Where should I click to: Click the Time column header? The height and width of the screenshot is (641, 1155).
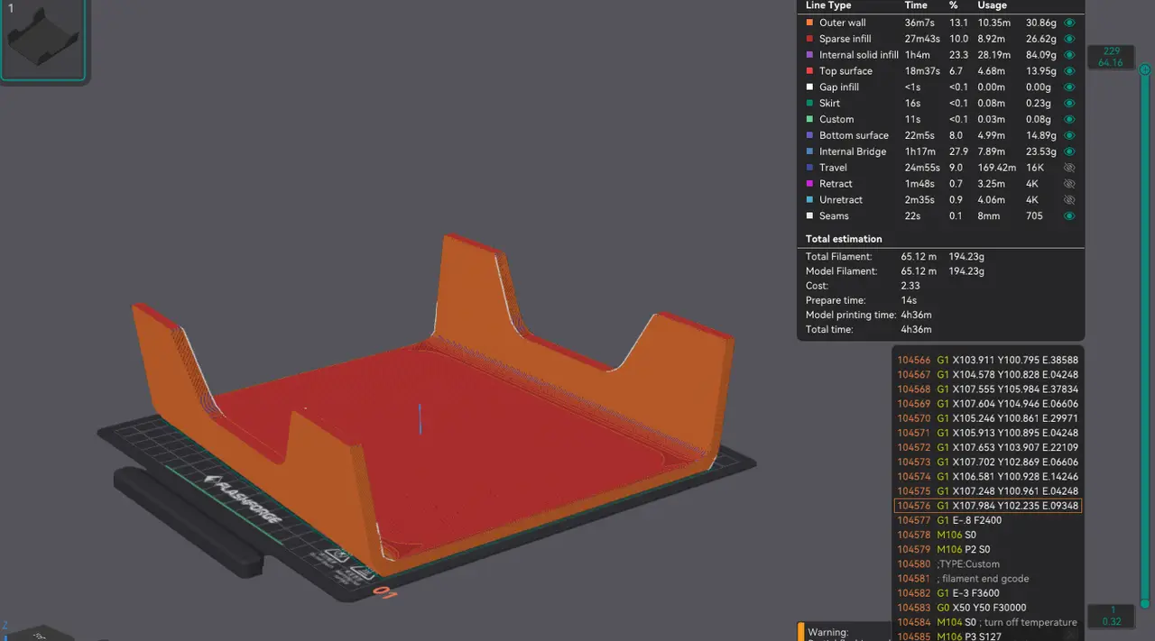click(x=916, y=5)
